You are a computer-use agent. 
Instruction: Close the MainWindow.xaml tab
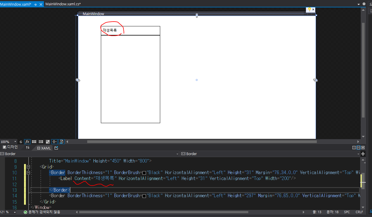[x=41, y=4]
